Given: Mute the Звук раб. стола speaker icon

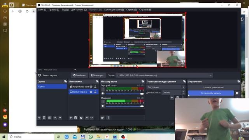Looking at the screenshot, I should coord(103,93).
